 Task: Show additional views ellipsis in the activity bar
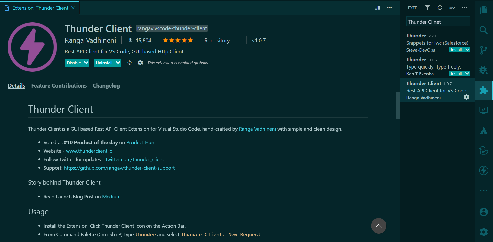484,190
